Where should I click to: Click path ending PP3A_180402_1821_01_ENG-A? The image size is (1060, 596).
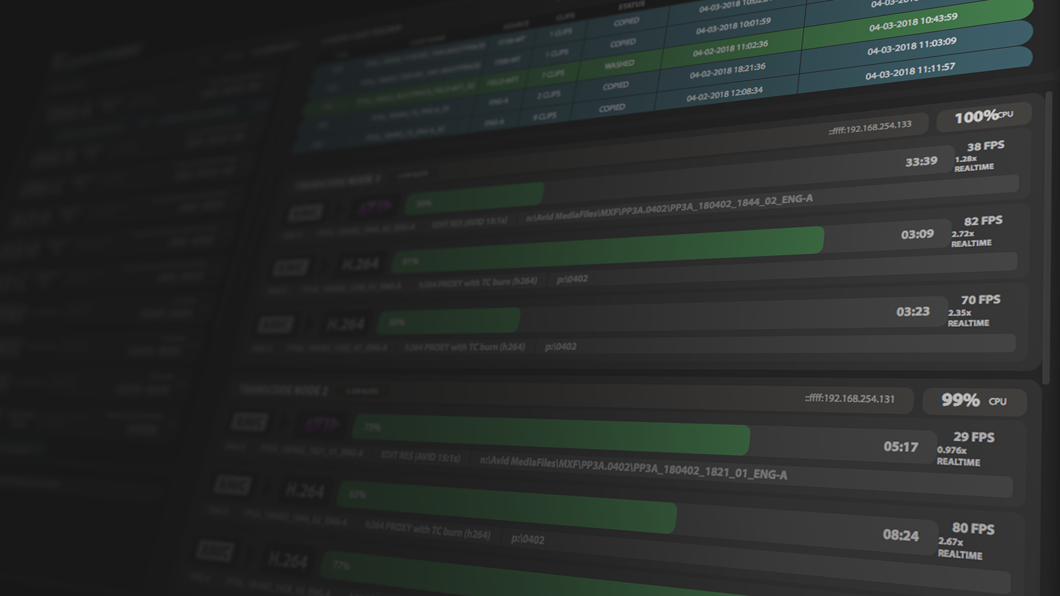[x=633, y=467]
